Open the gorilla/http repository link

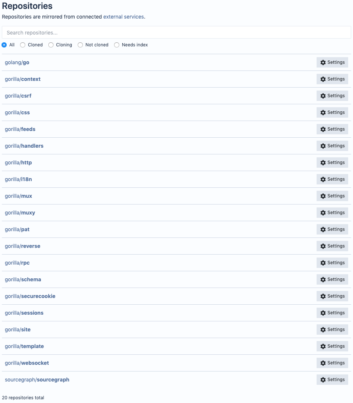18,163
